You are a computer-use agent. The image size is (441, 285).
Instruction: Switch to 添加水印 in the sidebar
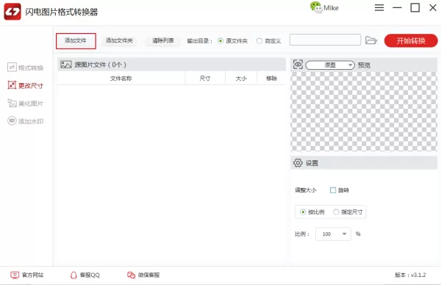25,121
